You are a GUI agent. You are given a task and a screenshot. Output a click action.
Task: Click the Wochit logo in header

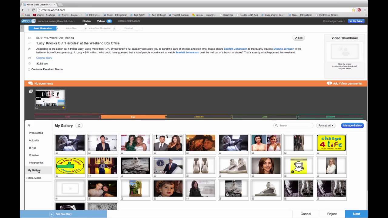28,21
